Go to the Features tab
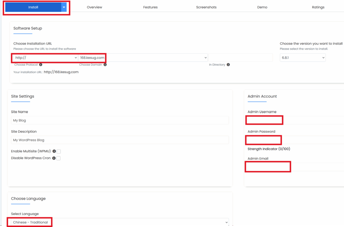This screenshot has height=227, width=344. [x=150, y=7]
